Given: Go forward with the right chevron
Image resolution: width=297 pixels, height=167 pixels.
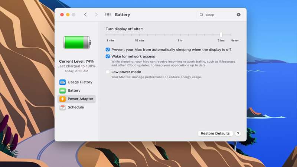Looking at the screenshot, I should click(x=96, y=14).
